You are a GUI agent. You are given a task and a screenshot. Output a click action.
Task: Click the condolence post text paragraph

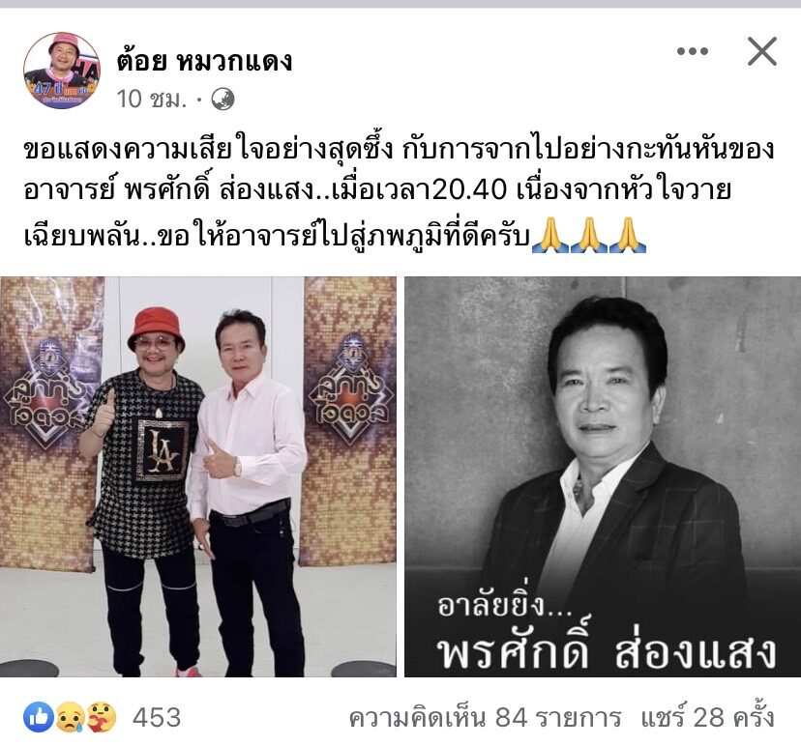point(399,193)
